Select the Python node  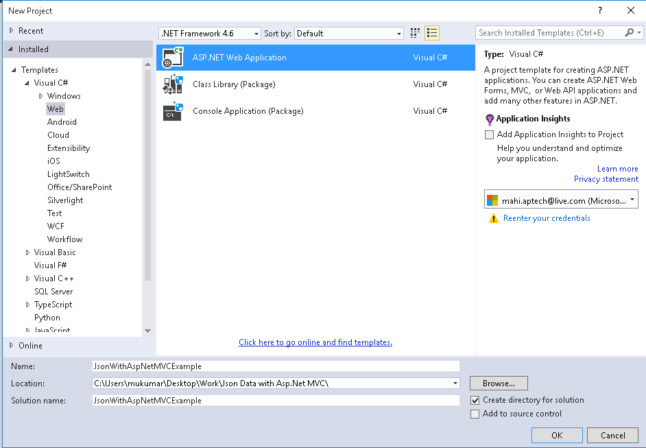[47, 318]
